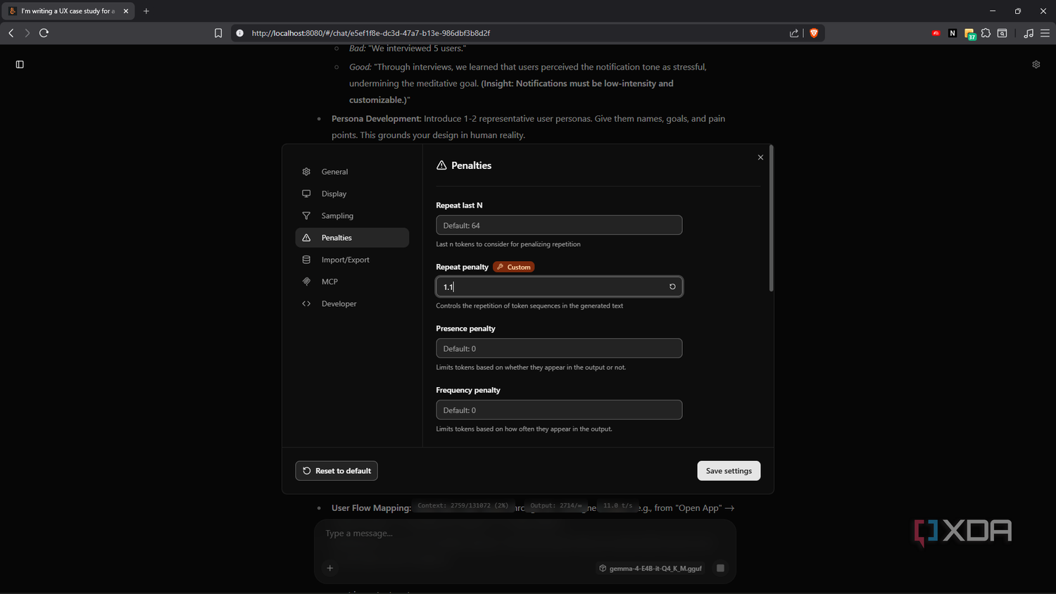Click the Frequency penalty input field

pos(559,410)
